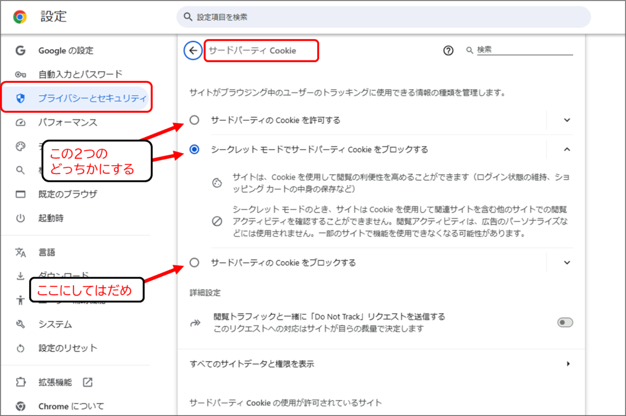Click the サードパーティ Cookie の使用が許可されているサイト heading
Viewport: 626px width, 416px height.
click(286, 402)
